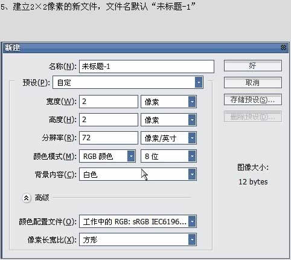
Task: Click the 高度 height input field
Action: tap(109, 120)
